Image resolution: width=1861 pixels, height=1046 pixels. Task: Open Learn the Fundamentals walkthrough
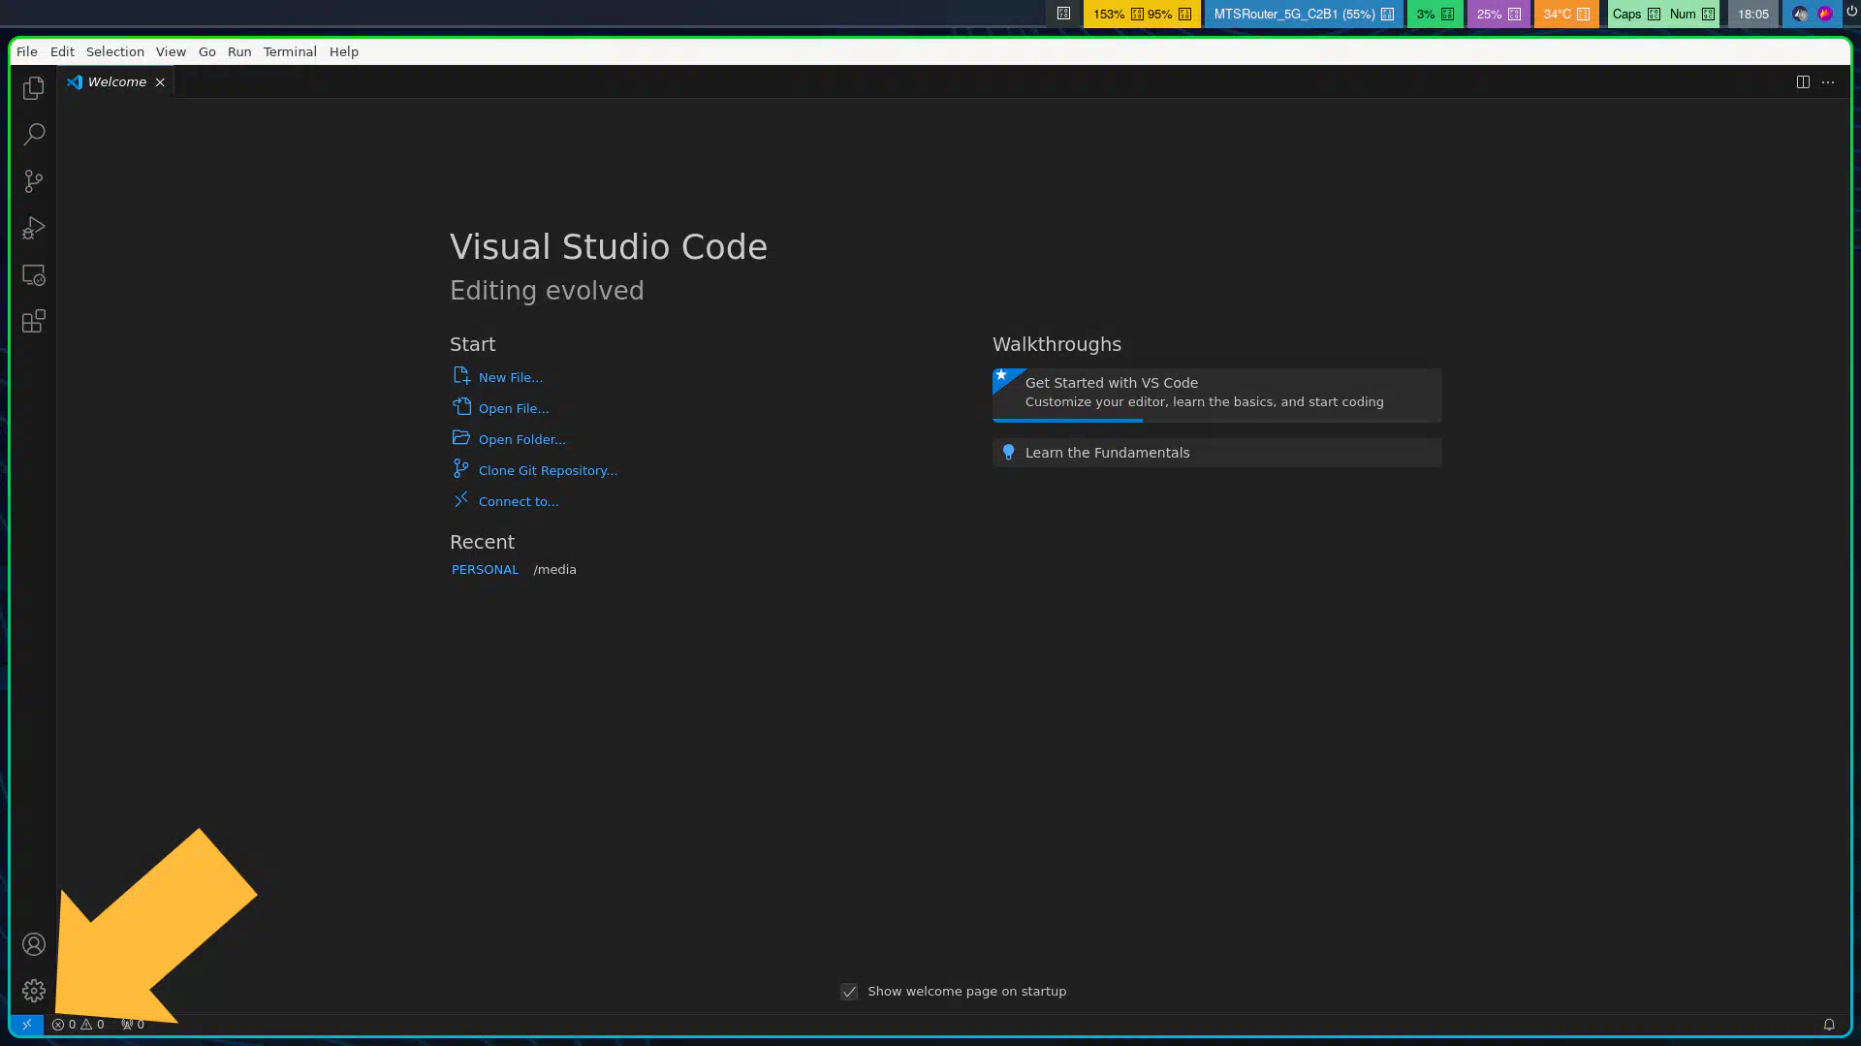coord(1216,453)
